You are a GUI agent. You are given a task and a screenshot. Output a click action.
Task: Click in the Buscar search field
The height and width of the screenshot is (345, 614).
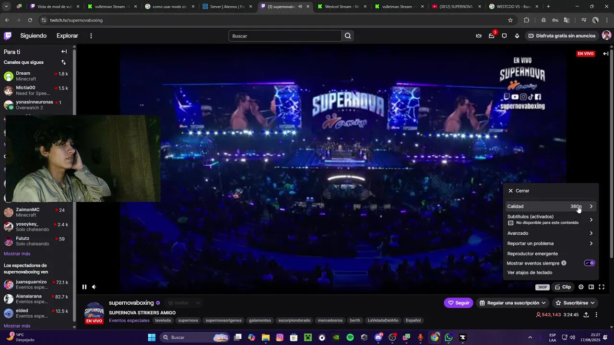(x=285, y=36)
